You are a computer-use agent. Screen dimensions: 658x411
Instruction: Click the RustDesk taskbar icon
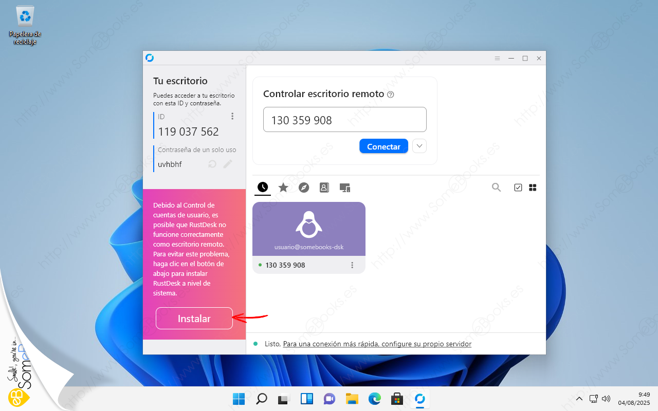[x=419, y=399]
